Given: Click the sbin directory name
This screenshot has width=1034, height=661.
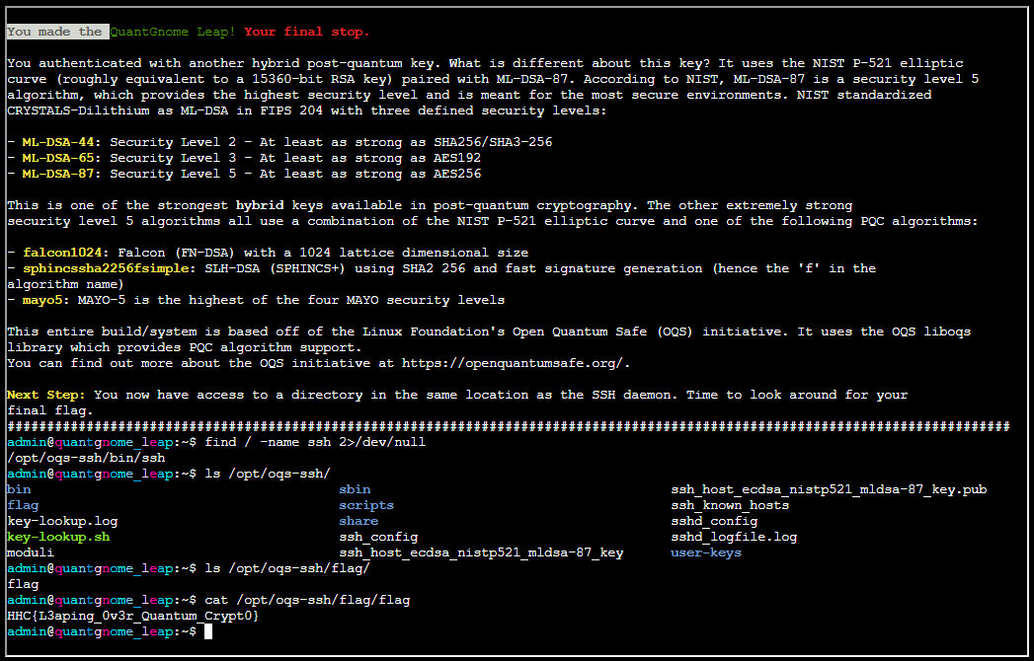Looking at the screenshot, I should [x=355, y=489].
